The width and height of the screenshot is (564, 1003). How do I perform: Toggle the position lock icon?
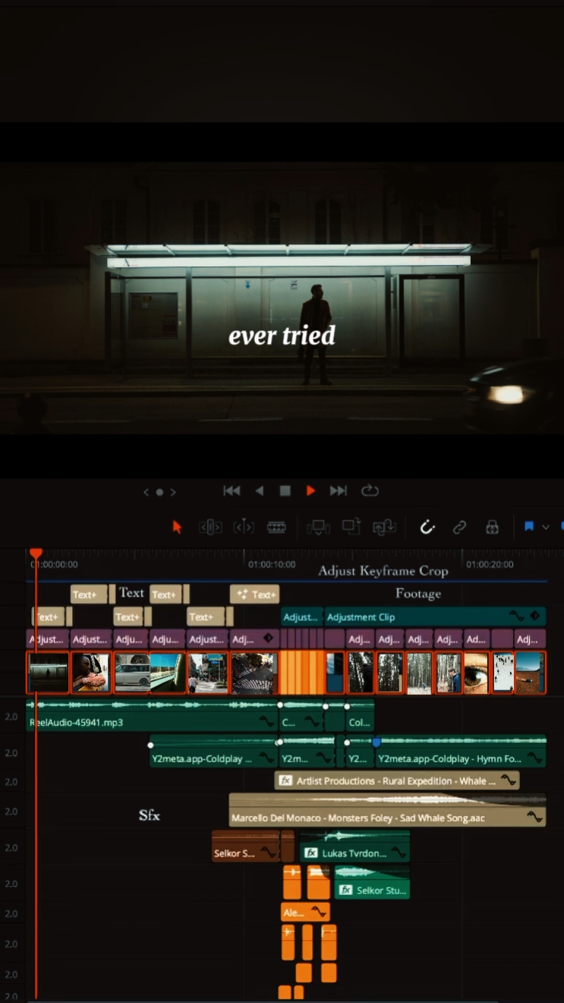point(492,527)
